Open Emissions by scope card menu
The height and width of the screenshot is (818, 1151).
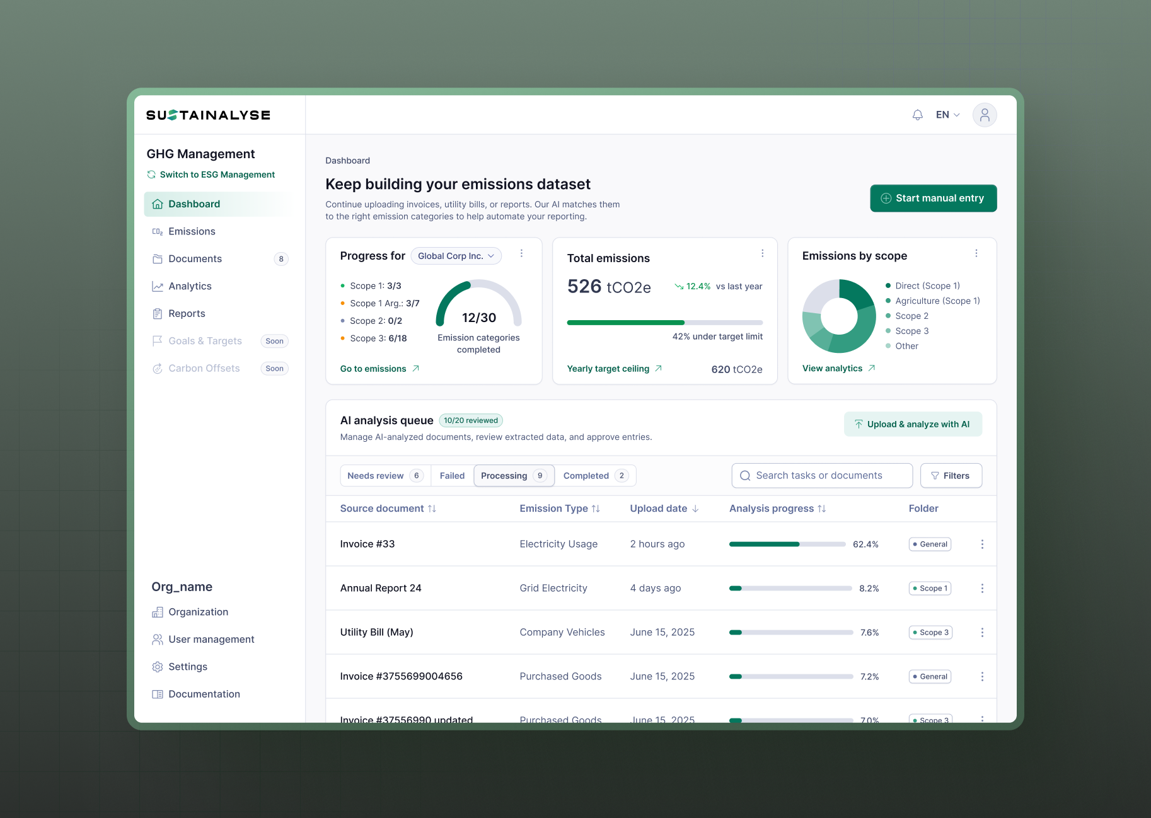click(x=976, y=253)
